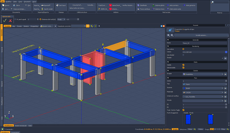The height and width of the screenshot is (133, 230).
Task: Go forward with the right arrow in Proprietà
Action: coord(172,35)
